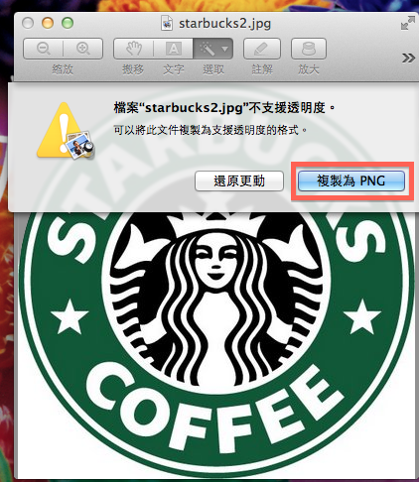
Task: Click the bold alert heading about transparency
Action: pyautogui.click(x=224, y=108)
